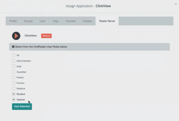
Task: Tick the Aide role checkbox
Action: pos(13,66)
